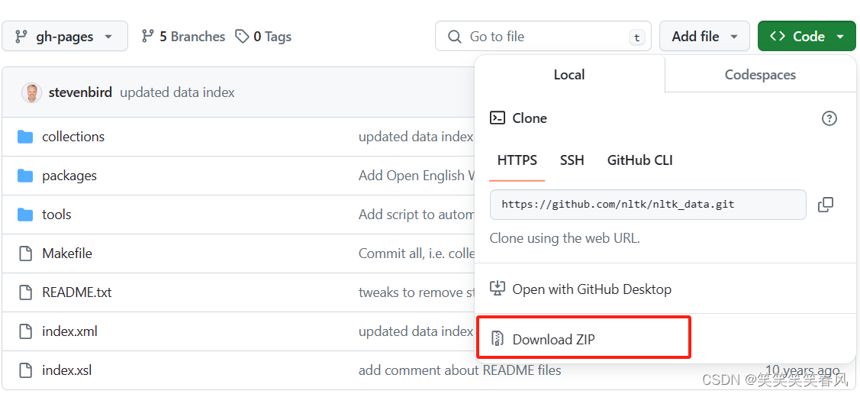The image size is (860, 394).
Task: Click the desktop download icon beside GitHub Desktop
Action: 498,289
